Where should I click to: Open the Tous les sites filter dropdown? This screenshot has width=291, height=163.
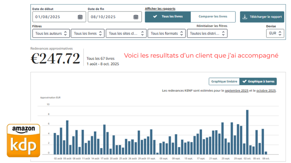[x=126, y=34]
